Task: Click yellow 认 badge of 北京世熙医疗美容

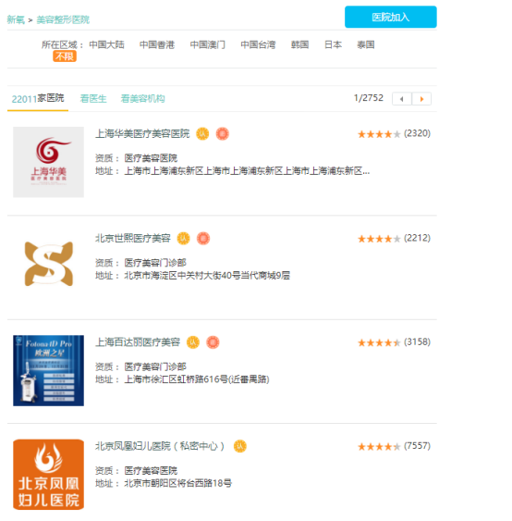Action: click(x=183, y=238)
